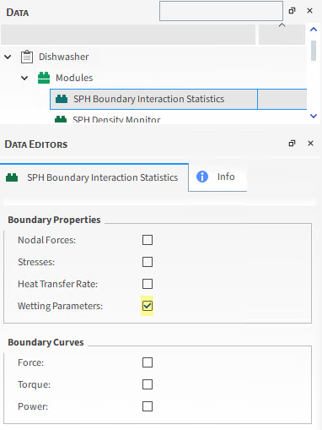Click the column header sort arrow
Screen dimensions: 322x430
(x=282, y=25)
